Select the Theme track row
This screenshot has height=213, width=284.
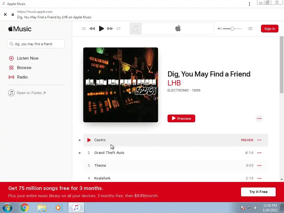pyautogui.click(x=176, y=165)
